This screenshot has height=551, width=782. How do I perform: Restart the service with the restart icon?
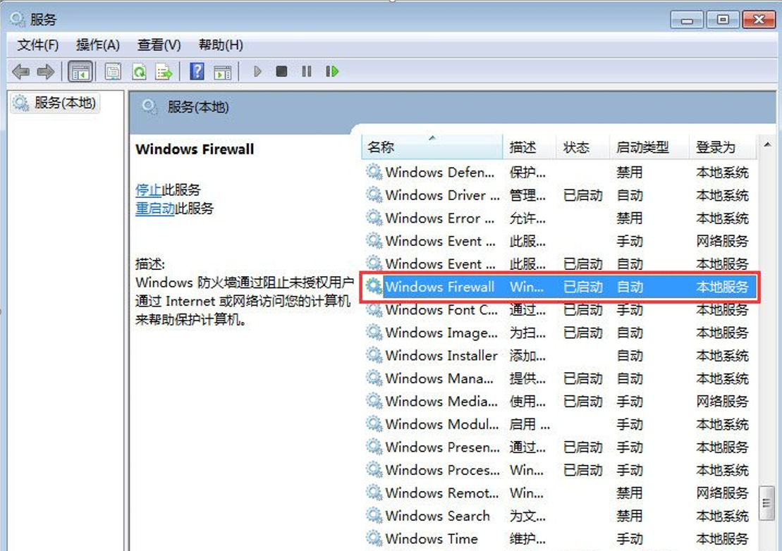[x=332, y=71]
